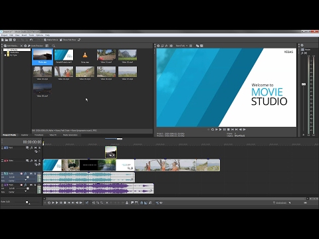Open Track FX on the Text track

[31, 147]
